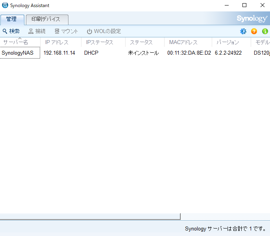Click the Synology logo in the header
This screenshot has width=270, height=236.
pos(252,18)
